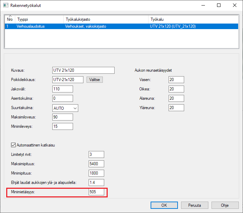Viewport: 243px width, 213px height.
Task: Confirm with the OK button
Action: [164, 205]
